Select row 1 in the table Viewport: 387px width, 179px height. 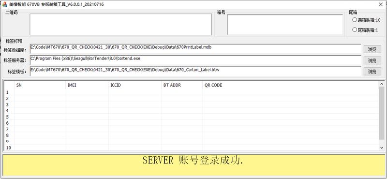click(x=192, y=92)
